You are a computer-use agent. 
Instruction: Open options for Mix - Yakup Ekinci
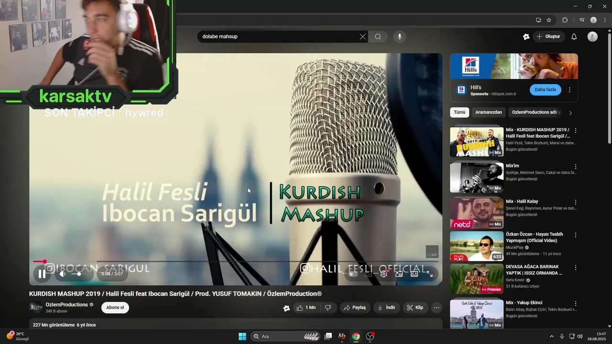pyautogui.click(x=576, y=303)
